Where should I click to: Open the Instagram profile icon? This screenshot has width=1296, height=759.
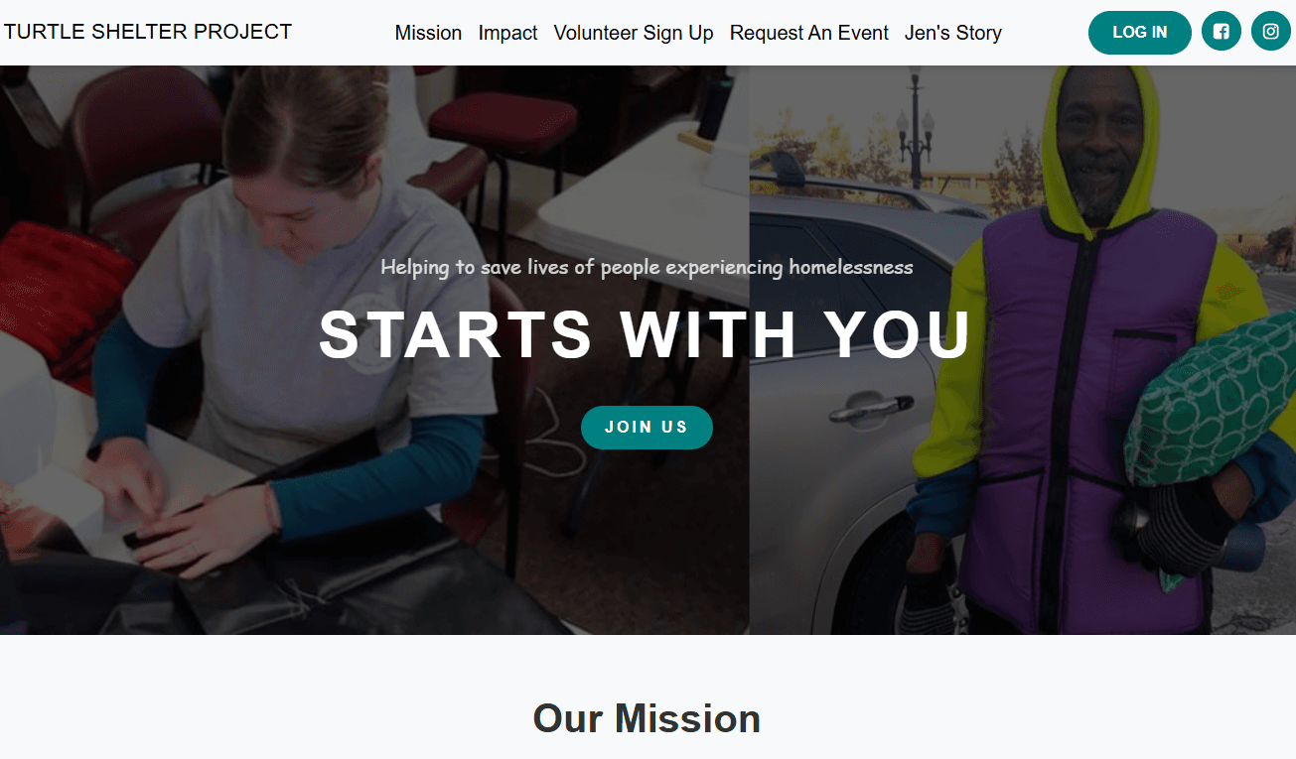(1271, 32)
